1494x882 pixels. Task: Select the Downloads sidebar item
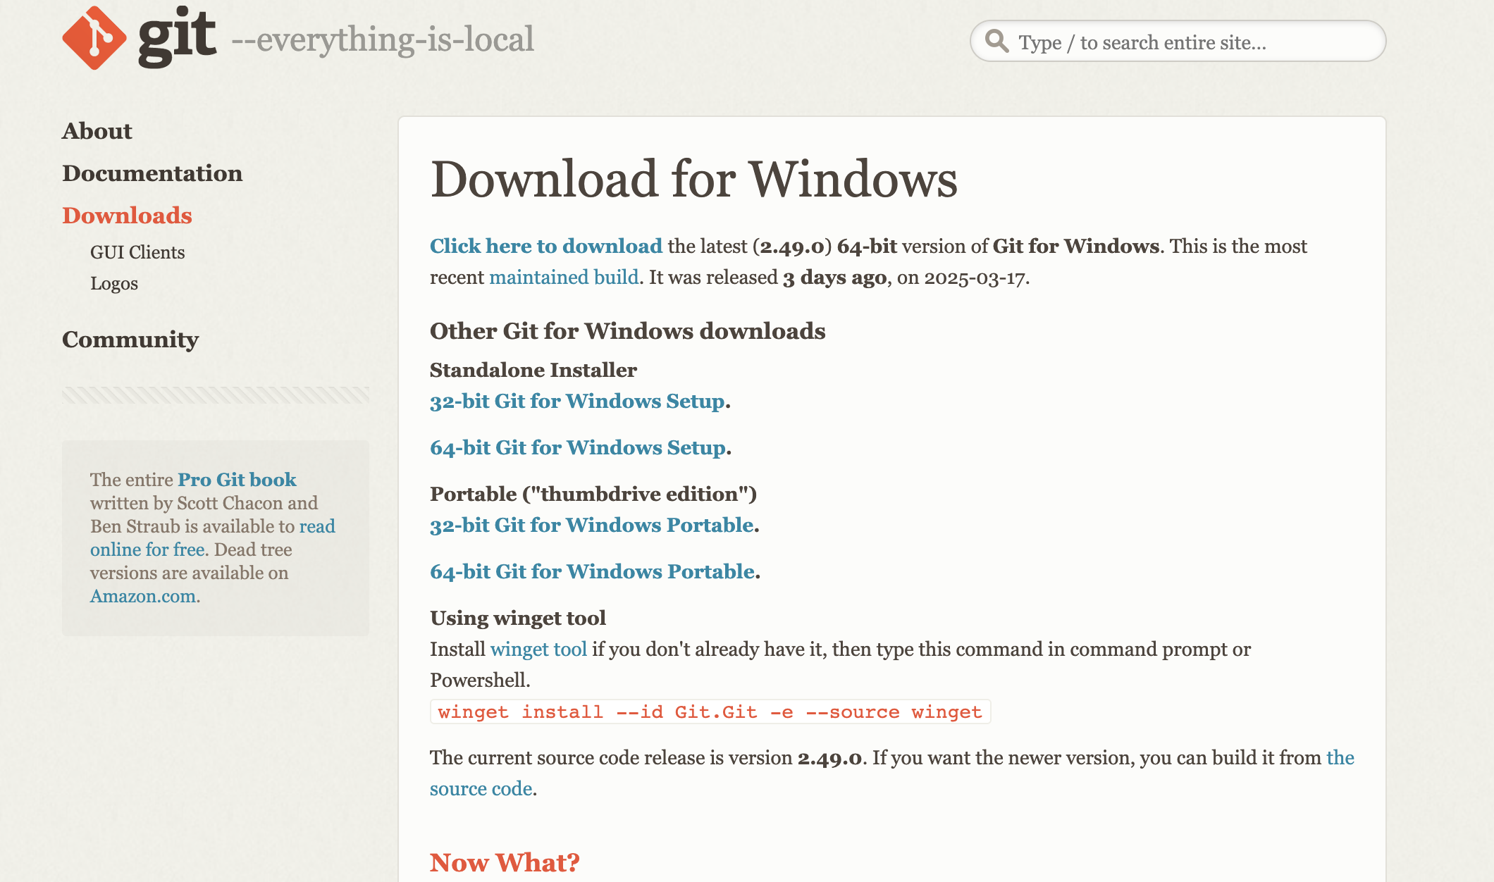coord(127,216)
